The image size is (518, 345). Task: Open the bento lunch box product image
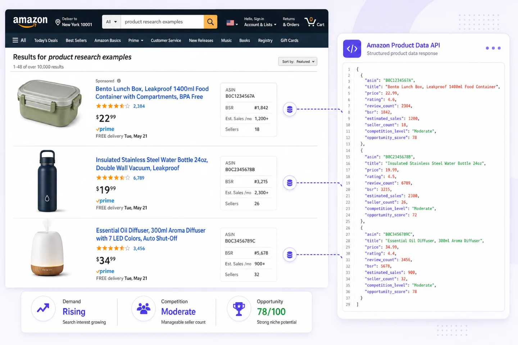[50, 104]
